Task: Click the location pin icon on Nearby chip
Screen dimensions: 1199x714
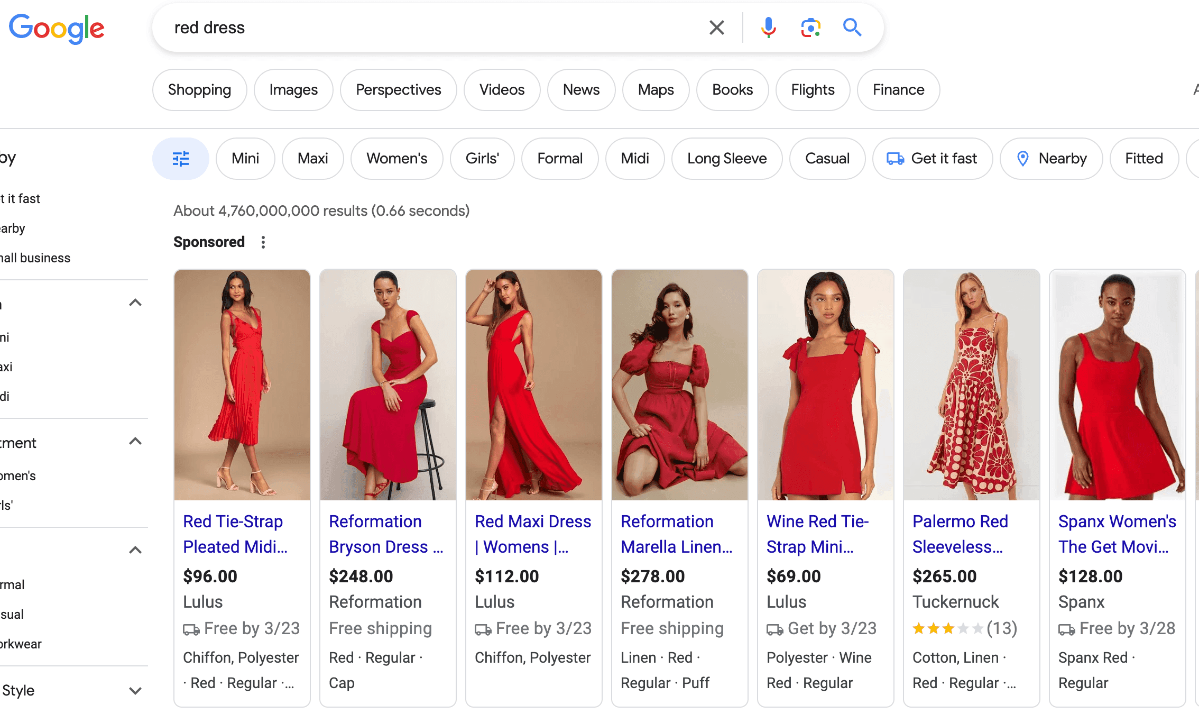Action: point(1023,158)
